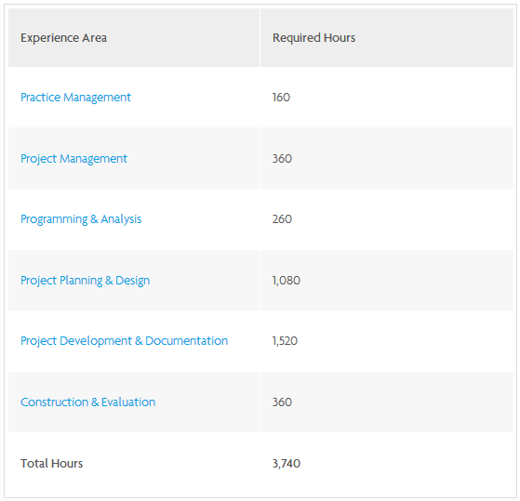
Task: Open the Project Management link
Action: click(73, 159)
